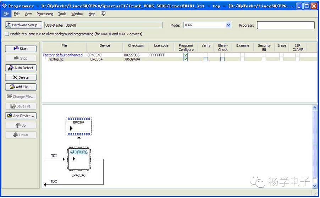Viewport: 320px width, 198px height.
Task: Toggle Program/Configure for EP4CE40 row
Action: [186, 55]
